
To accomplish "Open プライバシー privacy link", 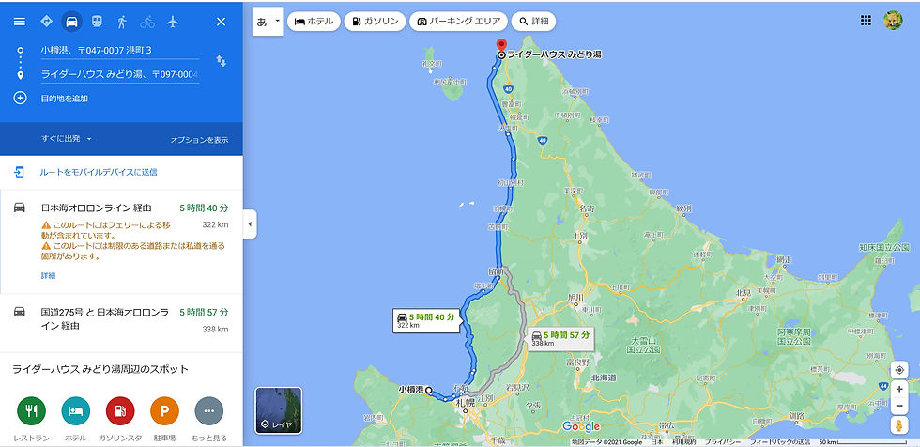I will tap(722, 442).
